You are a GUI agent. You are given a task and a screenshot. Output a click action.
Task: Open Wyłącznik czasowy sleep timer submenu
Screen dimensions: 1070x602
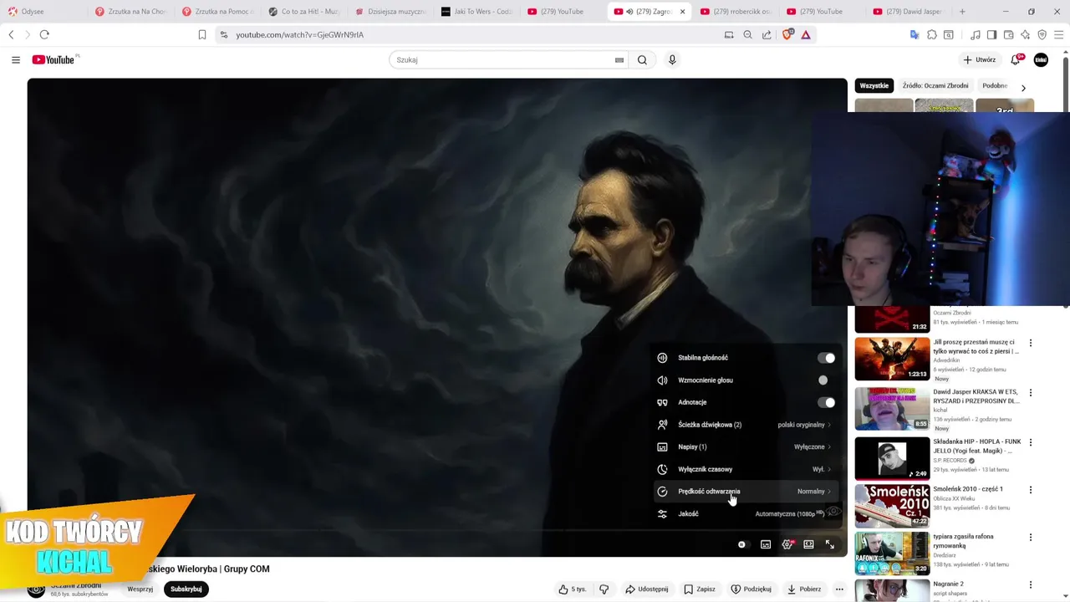tap(745, 469)
